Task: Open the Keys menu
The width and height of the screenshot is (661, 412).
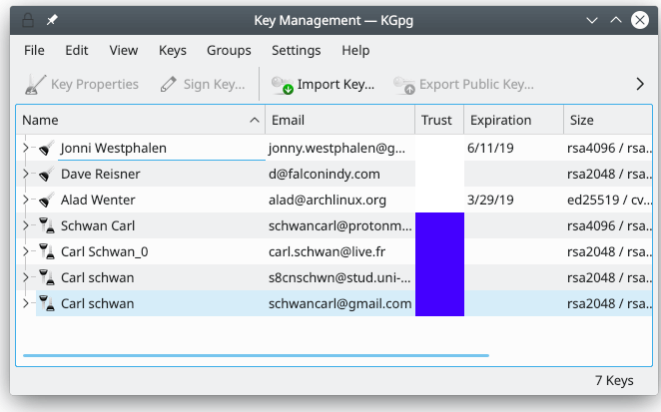Action: [x=173, y=50]
